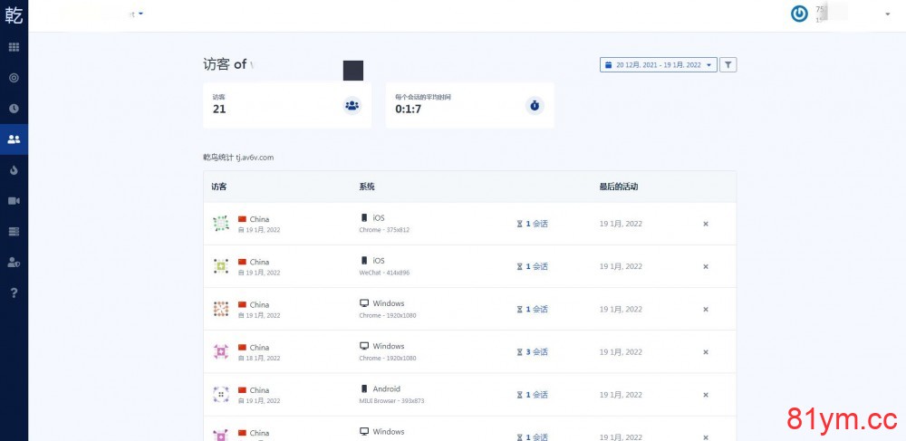Viewport: 906px width, 441px height.
Task: Open the website selector dropdown at top left
Action: tap(140, 14)
